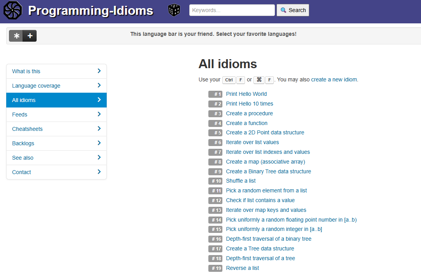Open the Programming-Idioms home title link
The width and height of the screenshot is (421, 273).
(91, 11)
